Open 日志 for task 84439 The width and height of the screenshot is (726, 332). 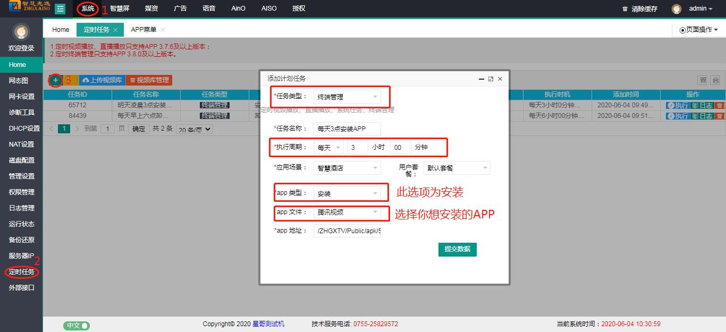tap(702, 116)
